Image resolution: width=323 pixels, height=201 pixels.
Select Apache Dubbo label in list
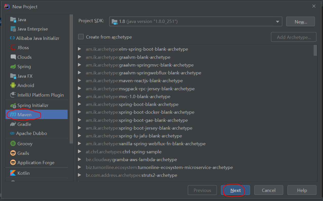pos(32,133)
